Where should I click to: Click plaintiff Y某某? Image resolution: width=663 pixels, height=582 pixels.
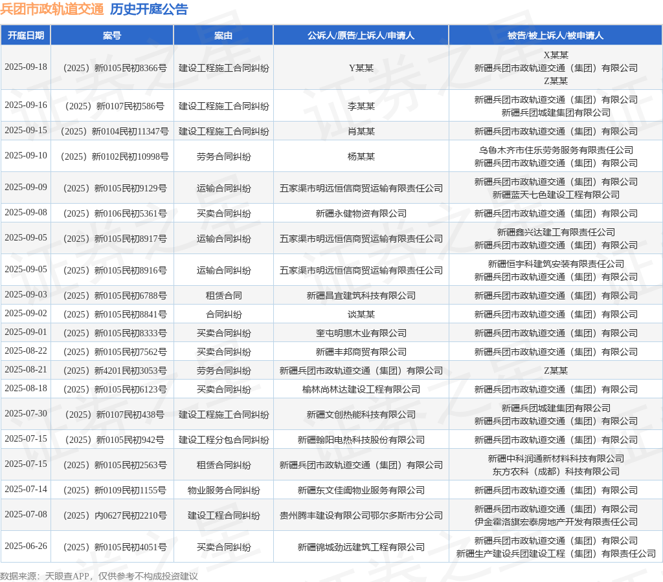[x=361, y=68]
